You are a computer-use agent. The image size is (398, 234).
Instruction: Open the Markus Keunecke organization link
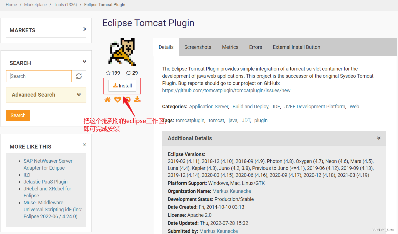231,191
